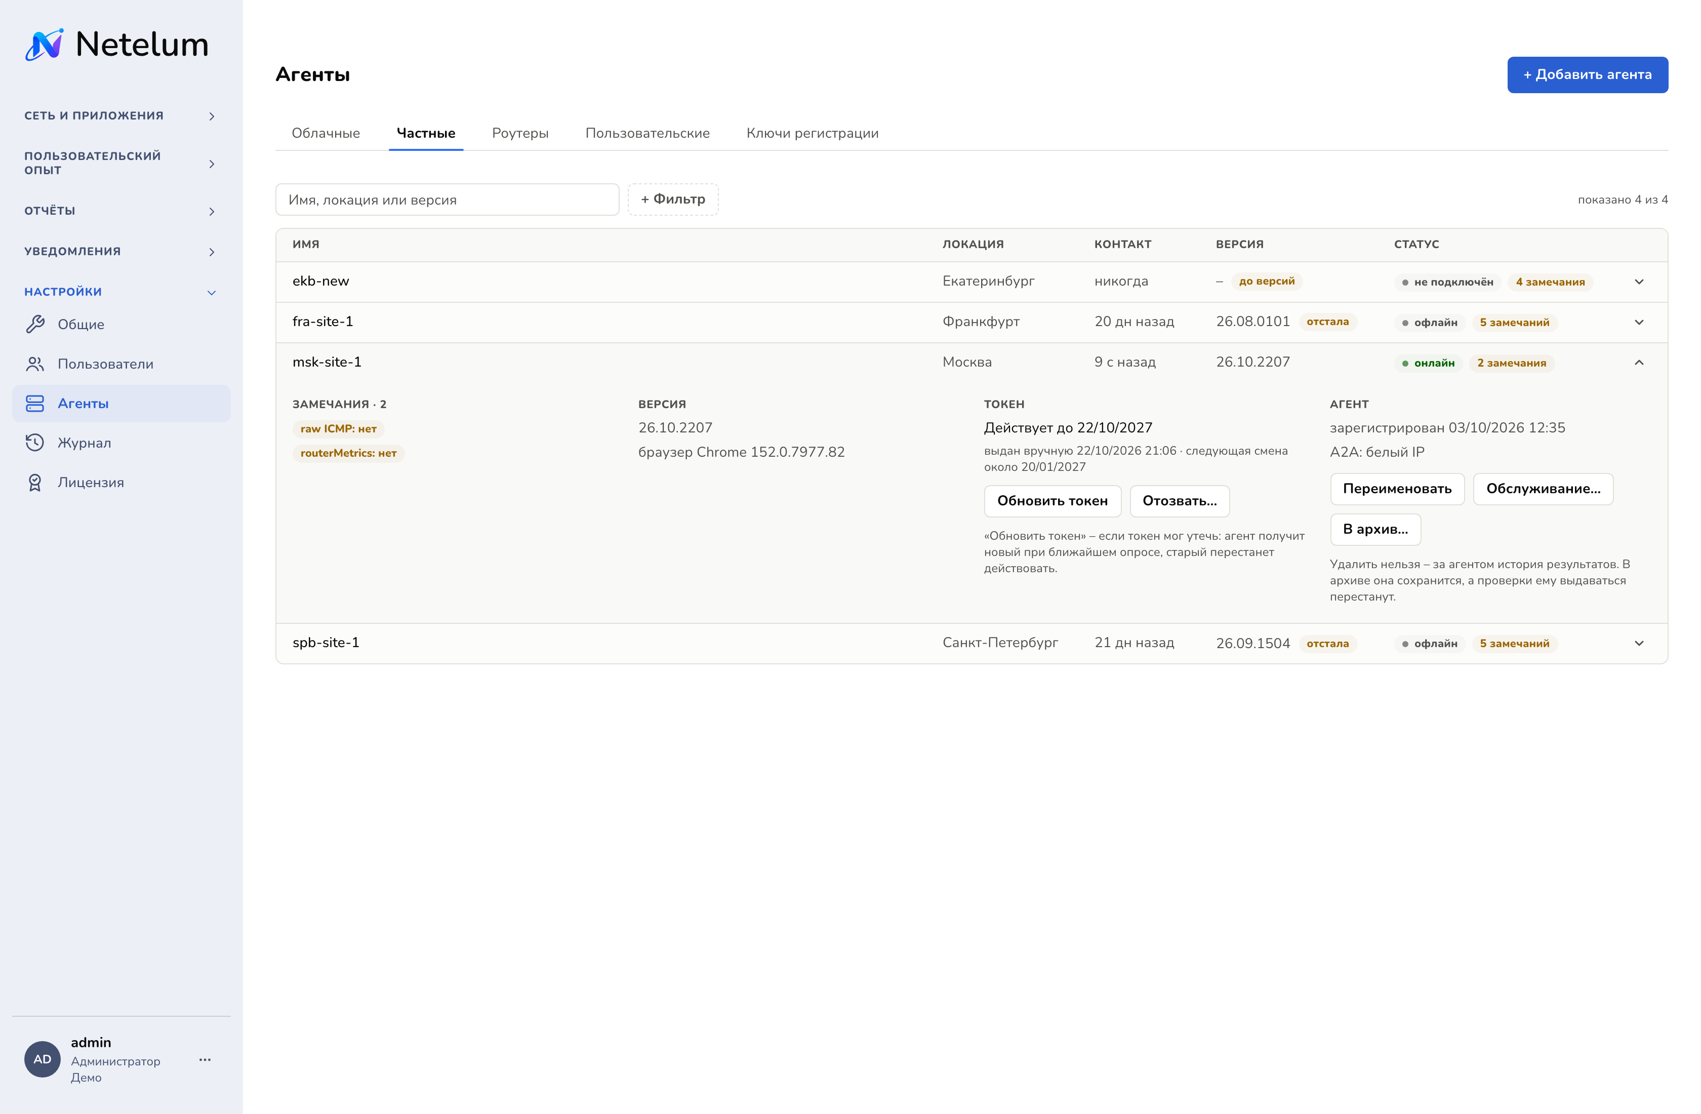
Task: Add a filter with + Фильтр
Action: tap(672, 200)
